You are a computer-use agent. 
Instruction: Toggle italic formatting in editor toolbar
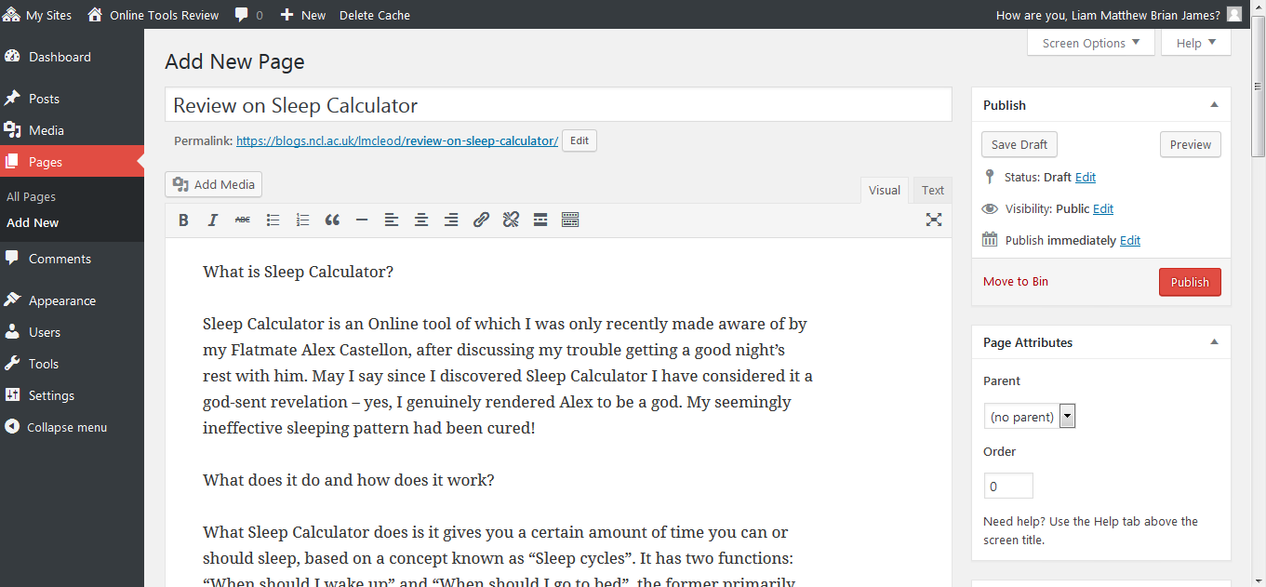pyautogui.click(x=213, y=220)
